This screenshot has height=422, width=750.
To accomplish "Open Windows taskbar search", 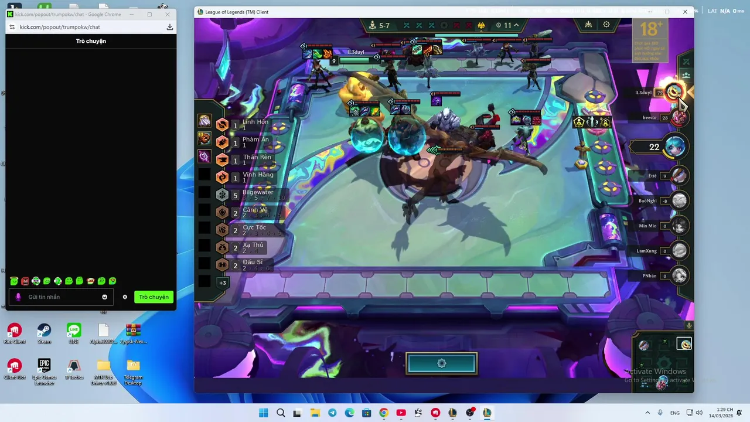I will pos(281,413).
